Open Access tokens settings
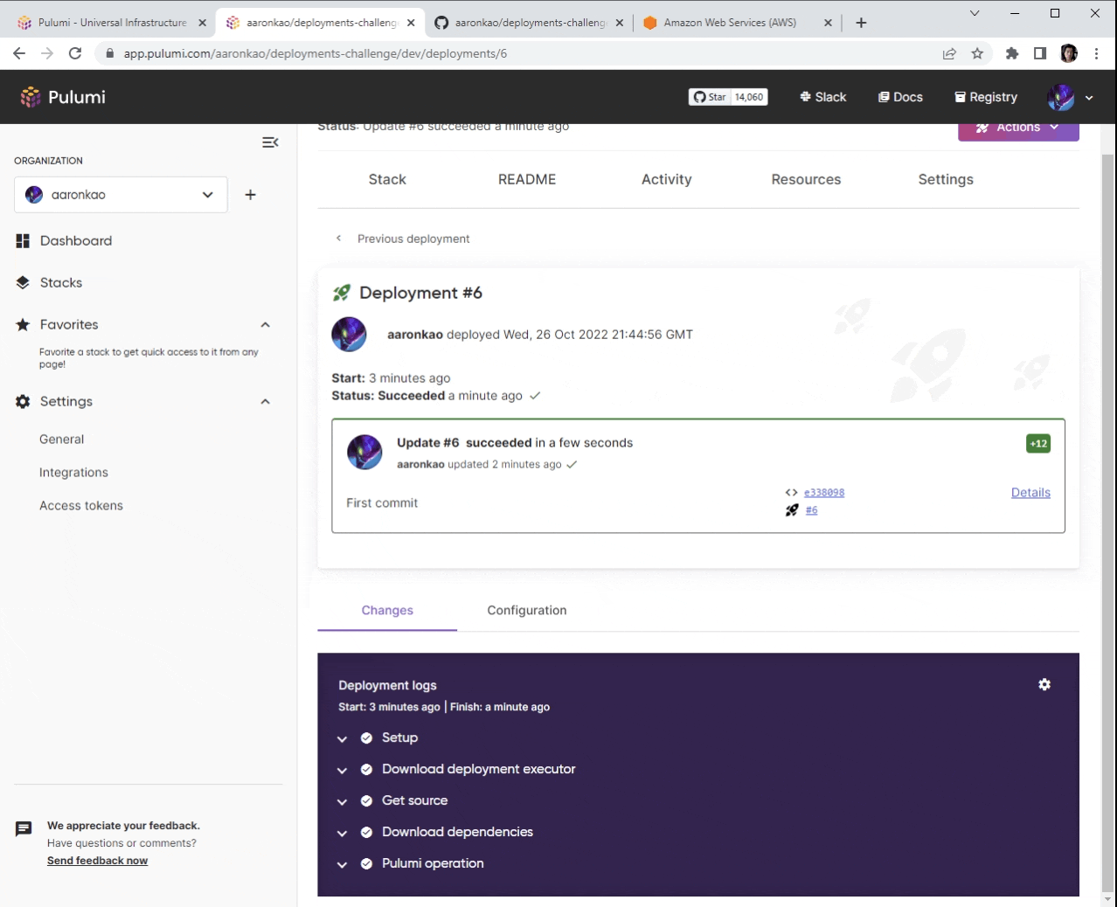1117x907 pixels. coord(81,506)
